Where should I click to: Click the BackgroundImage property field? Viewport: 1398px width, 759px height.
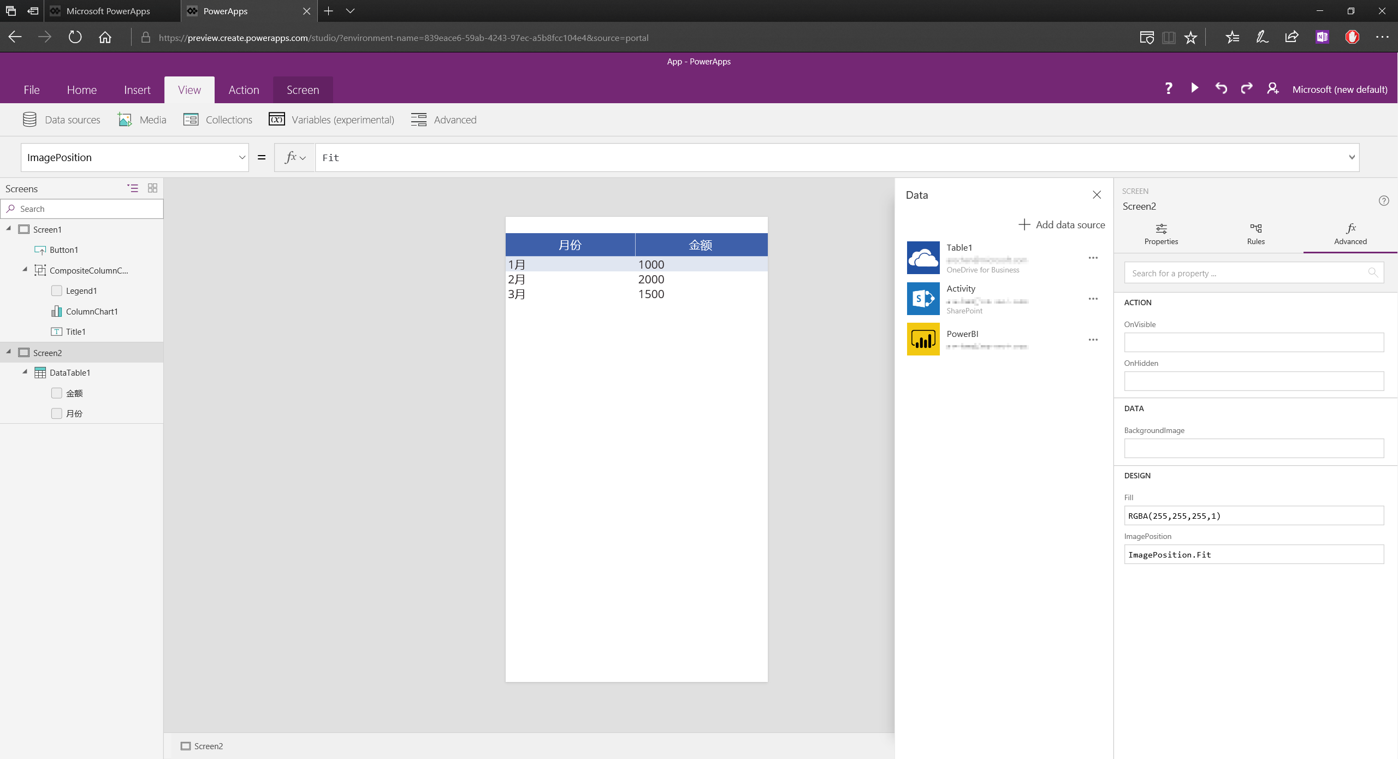coord(1254,448)
